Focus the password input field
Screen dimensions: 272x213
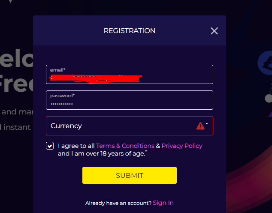coord(130,100)
